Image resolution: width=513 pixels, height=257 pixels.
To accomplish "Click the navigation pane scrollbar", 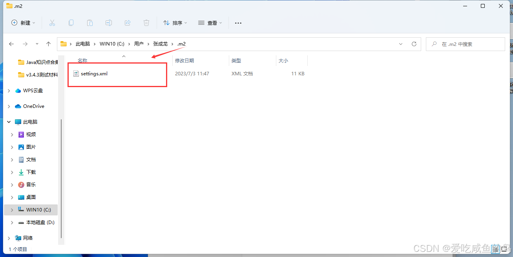I will 61,179.
